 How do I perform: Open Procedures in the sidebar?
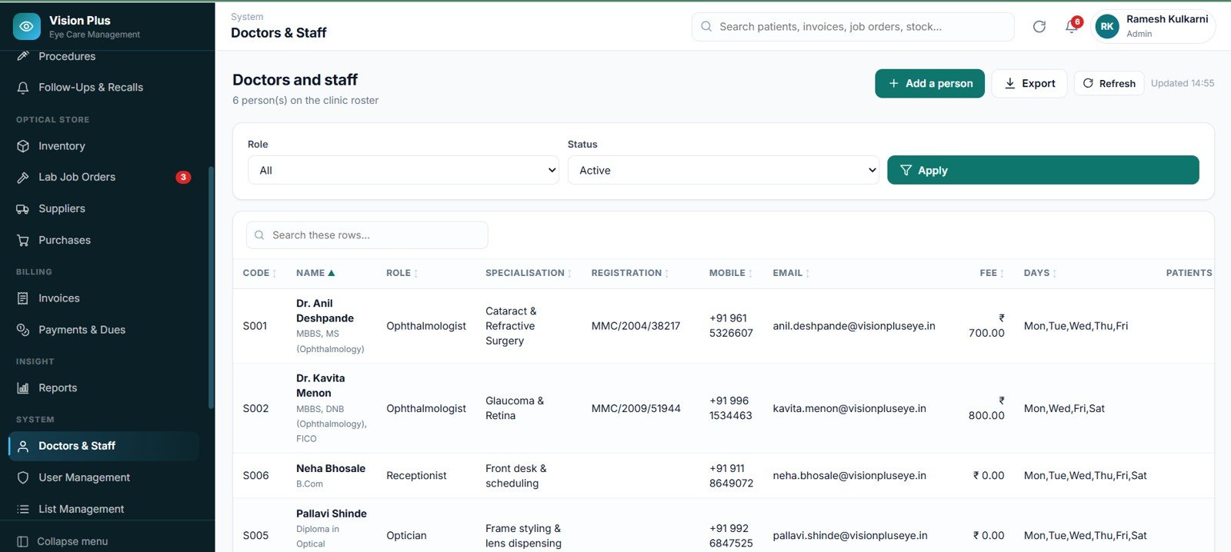104,56
